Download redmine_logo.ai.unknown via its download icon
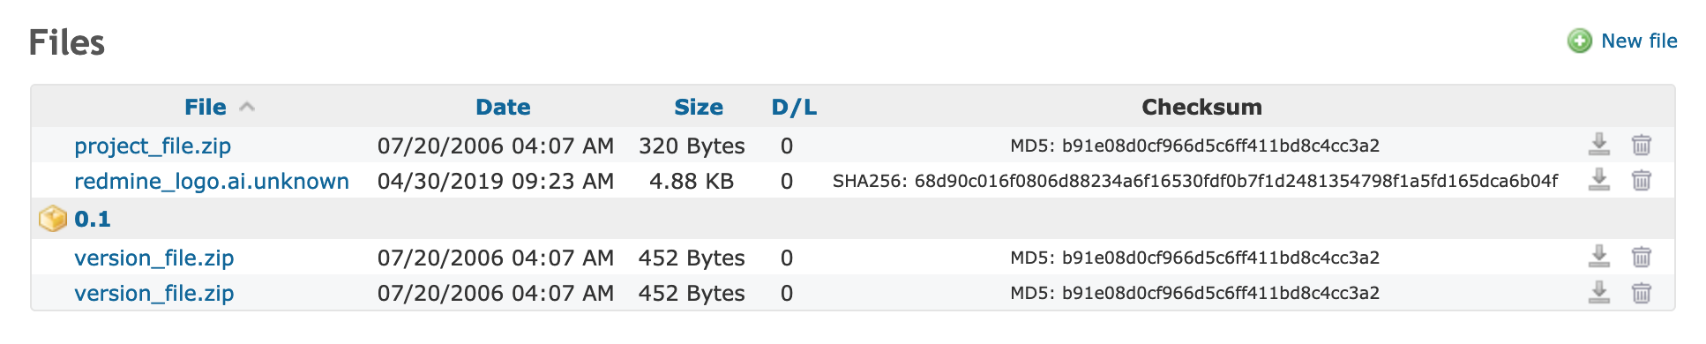The image size is (1706, 344). point(1598,180)
